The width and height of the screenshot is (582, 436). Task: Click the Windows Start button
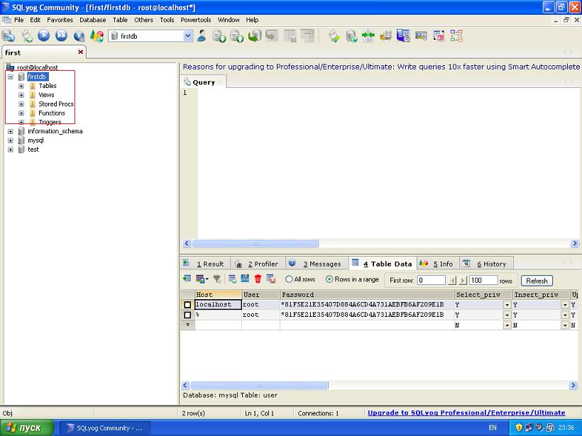[x=26, y=427]
